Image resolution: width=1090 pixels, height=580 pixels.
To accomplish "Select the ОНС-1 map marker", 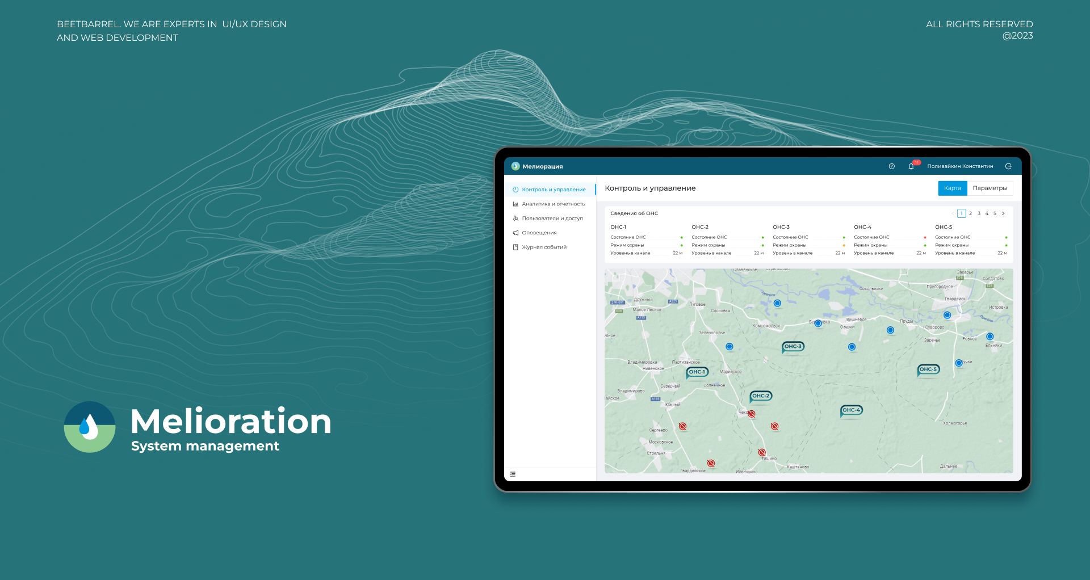I will click(x=697, y=372).
